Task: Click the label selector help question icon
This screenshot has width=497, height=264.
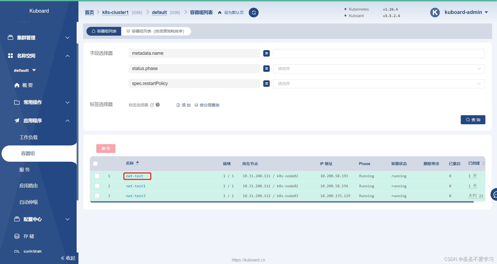Action: point(158,105)
